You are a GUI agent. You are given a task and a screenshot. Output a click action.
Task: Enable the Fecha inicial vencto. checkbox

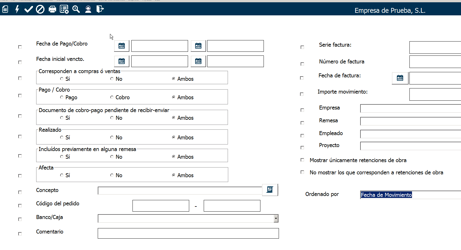[x=20, y=62]
